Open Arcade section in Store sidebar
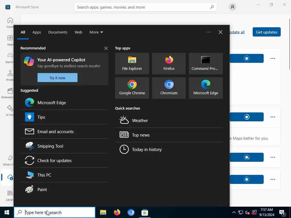Image resolution: width=291 pixels, height=218 pixels. pos(10,76)
